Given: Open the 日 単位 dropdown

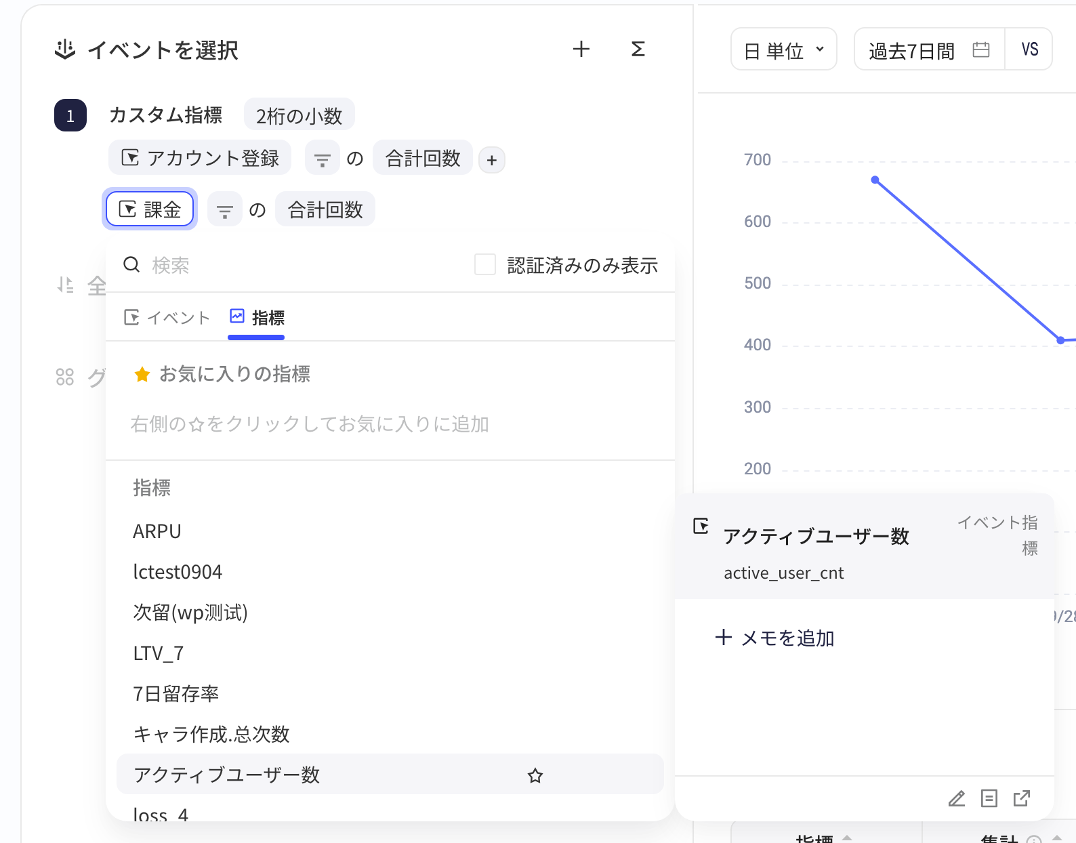Looking at the screenshot, I should tap(784, 49).
